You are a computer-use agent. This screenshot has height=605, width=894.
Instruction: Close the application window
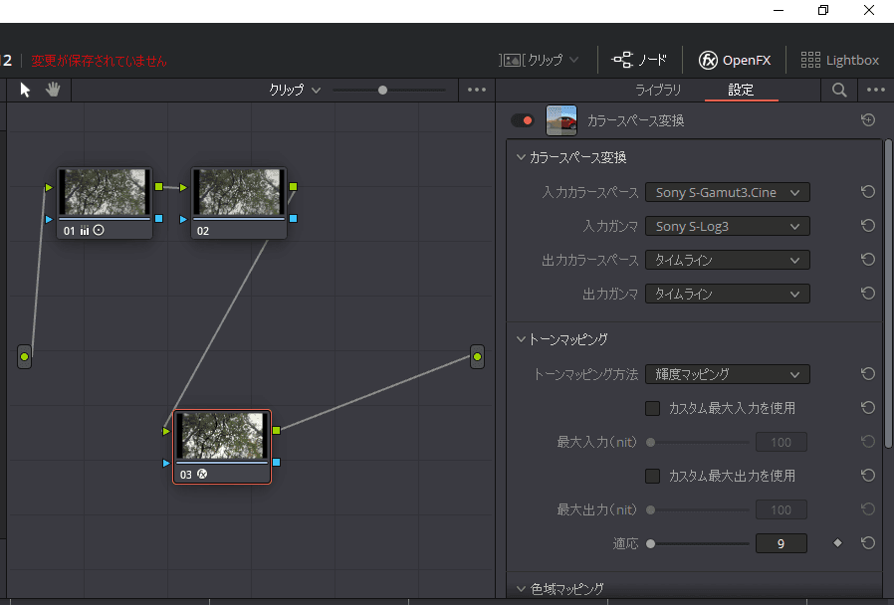pyautogui.click(x=869, y=10)
